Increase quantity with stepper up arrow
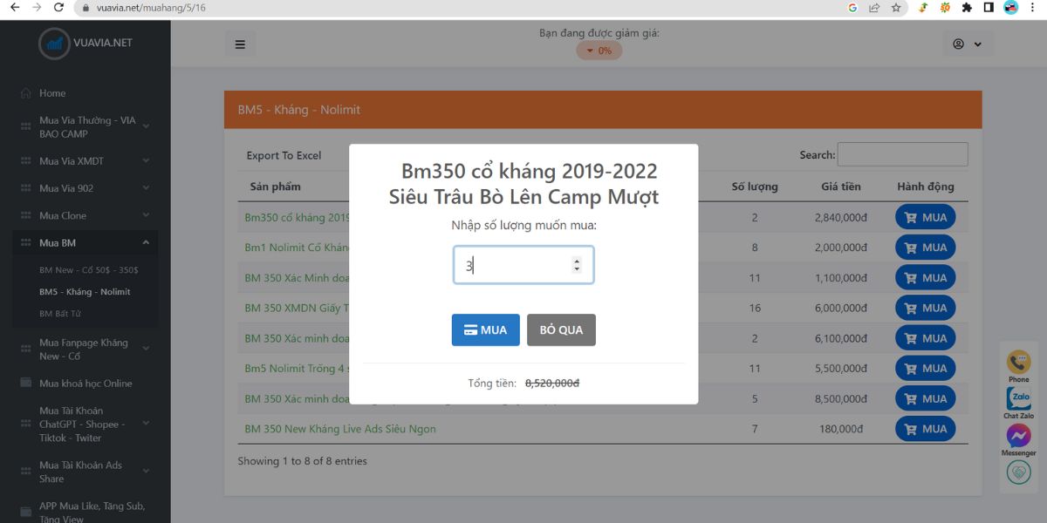 [577, 261]
